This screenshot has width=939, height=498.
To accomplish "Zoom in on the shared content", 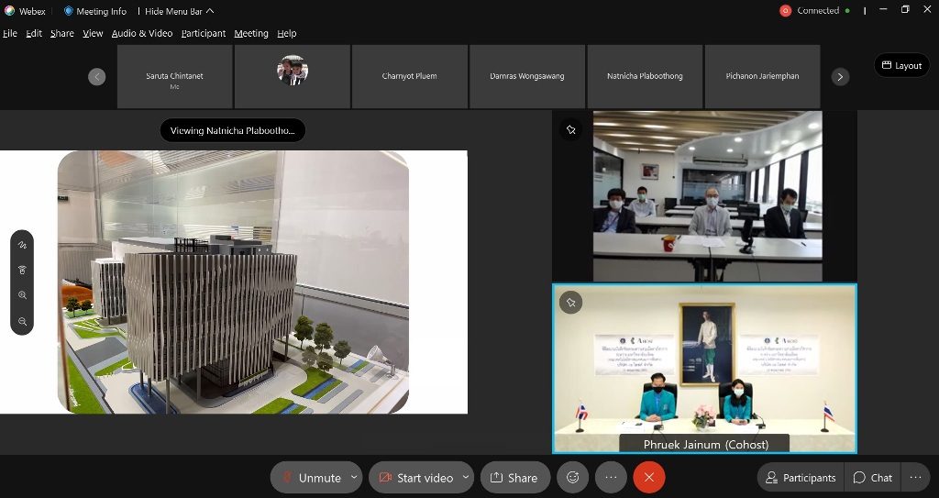I will (x=22, y=295).
